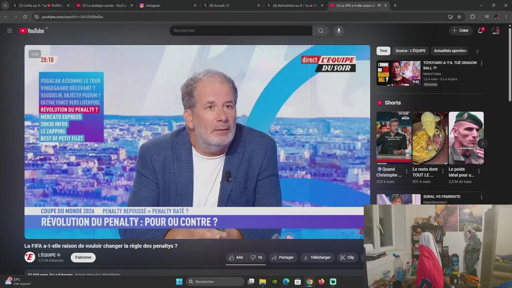The image size is (512, 288).
Task: Open the install/cast icon in address bar
Action: point(450,17)
